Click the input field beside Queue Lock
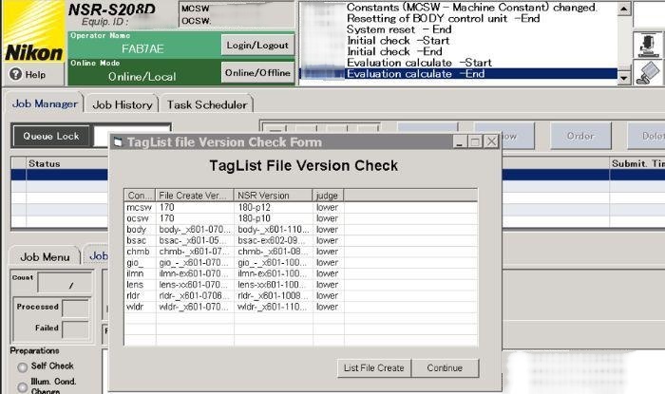Image resolution: width=665 pixels, height=394 pixels. pos(131,136)
